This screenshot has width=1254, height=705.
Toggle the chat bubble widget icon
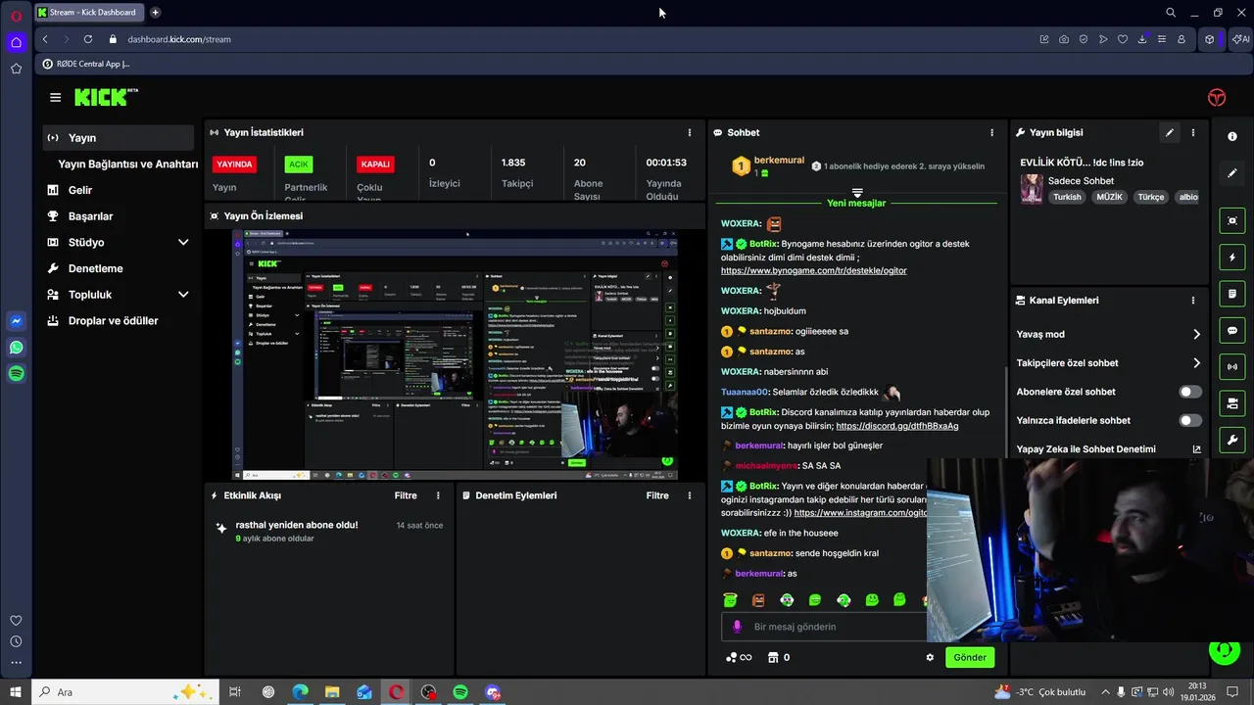pyautogui.click(x=1232, y=331)
